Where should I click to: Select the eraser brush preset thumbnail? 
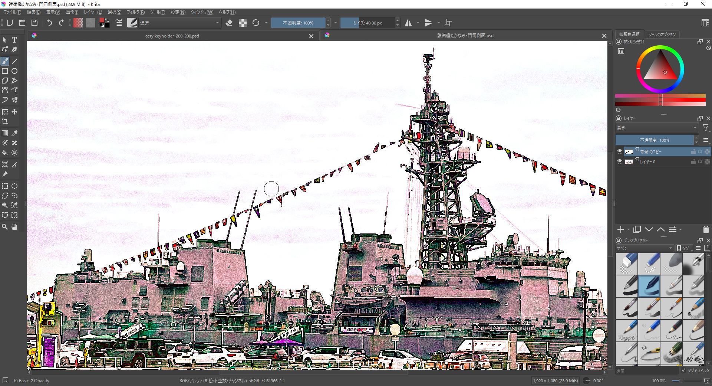click(x=627, y=264)
